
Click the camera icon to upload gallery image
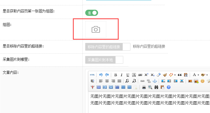tap(96, 29)
